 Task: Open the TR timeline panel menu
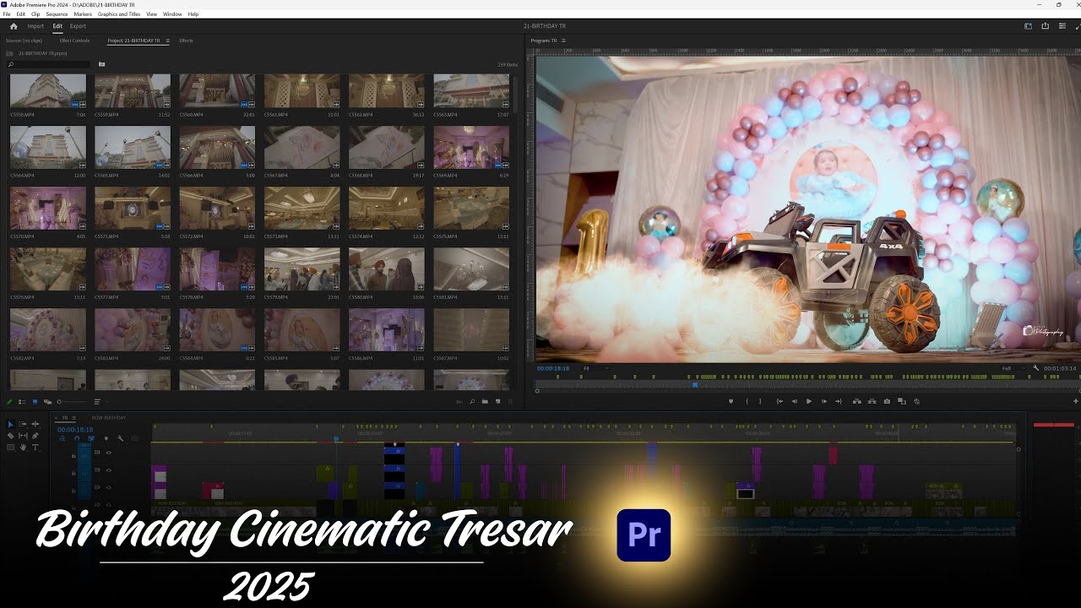point(73,418)
